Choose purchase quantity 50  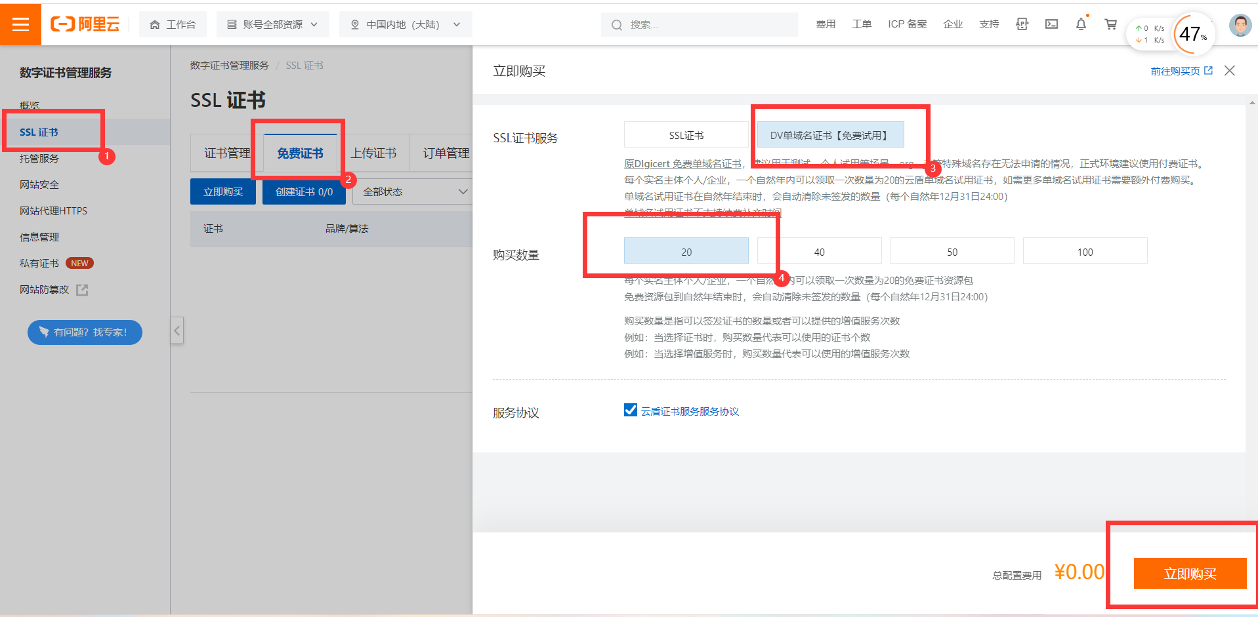[x=952, y=252]
